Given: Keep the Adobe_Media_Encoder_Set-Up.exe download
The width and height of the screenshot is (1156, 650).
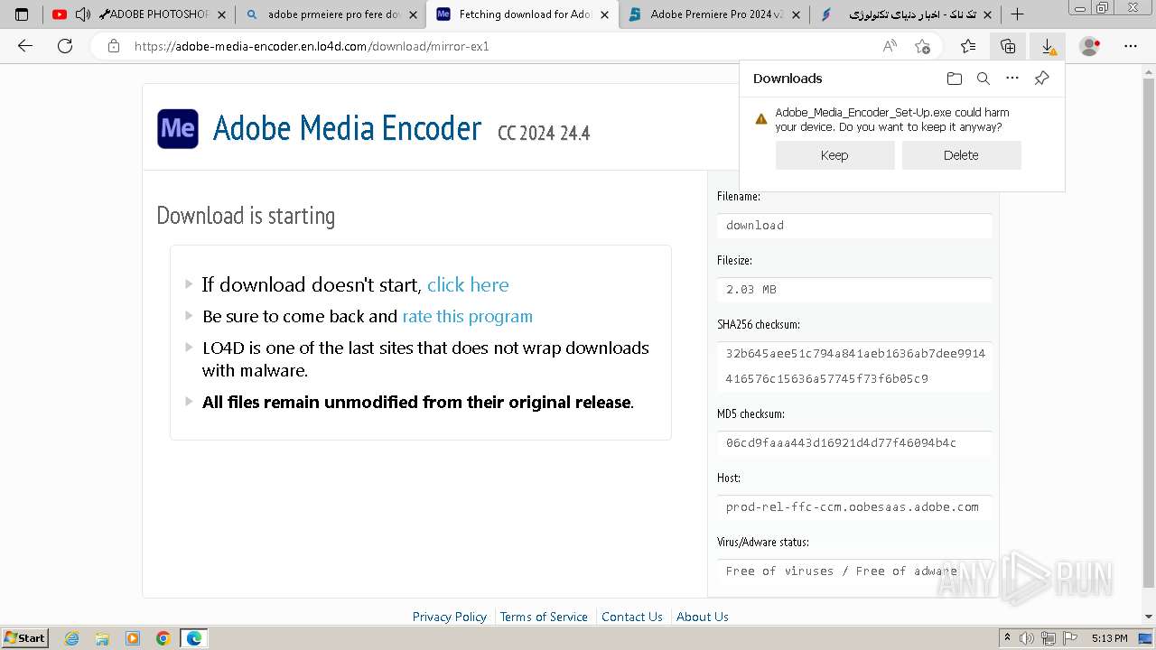Looking at the screenshot, I should click(x=834, y=155).
